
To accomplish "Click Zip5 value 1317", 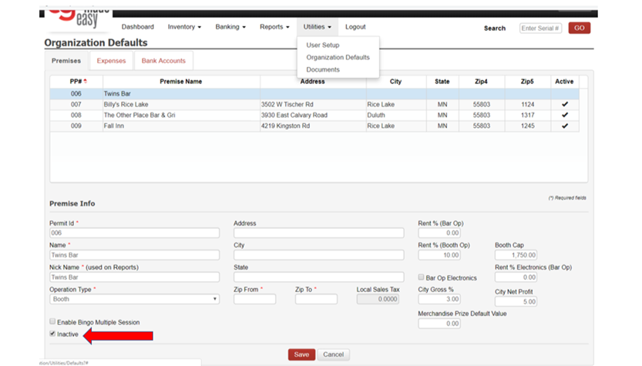I will pyautogui.click(x=527, y=115).
